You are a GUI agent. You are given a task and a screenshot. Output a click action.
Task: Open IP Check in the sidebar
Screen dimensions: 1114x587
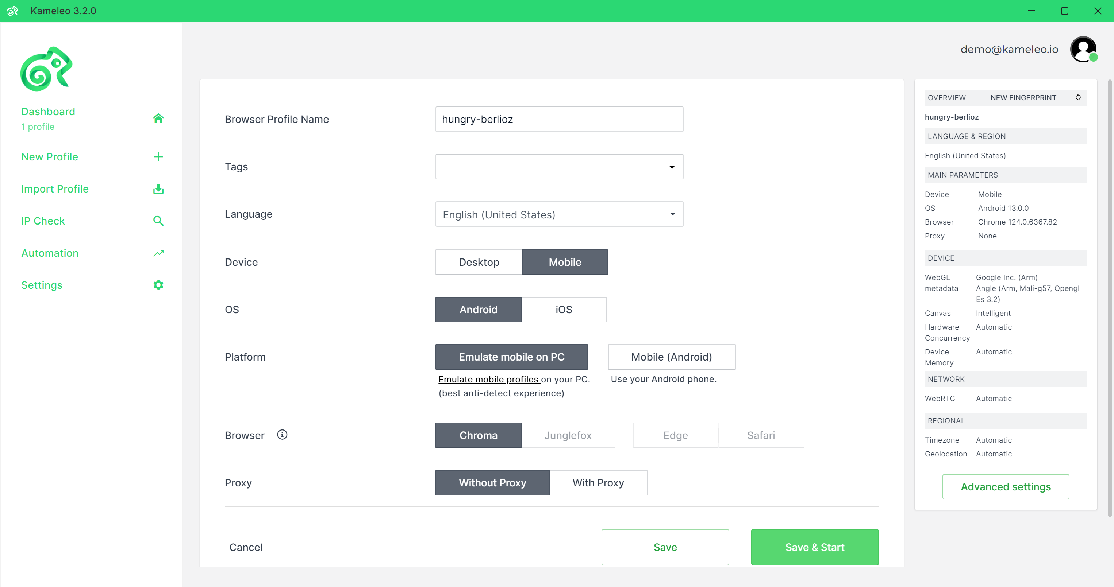click(43, 221)
